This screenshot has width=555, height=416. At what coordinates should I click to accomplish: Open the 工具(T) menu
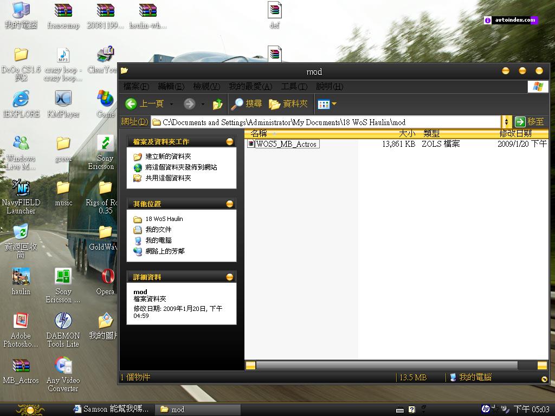point(294,87)
